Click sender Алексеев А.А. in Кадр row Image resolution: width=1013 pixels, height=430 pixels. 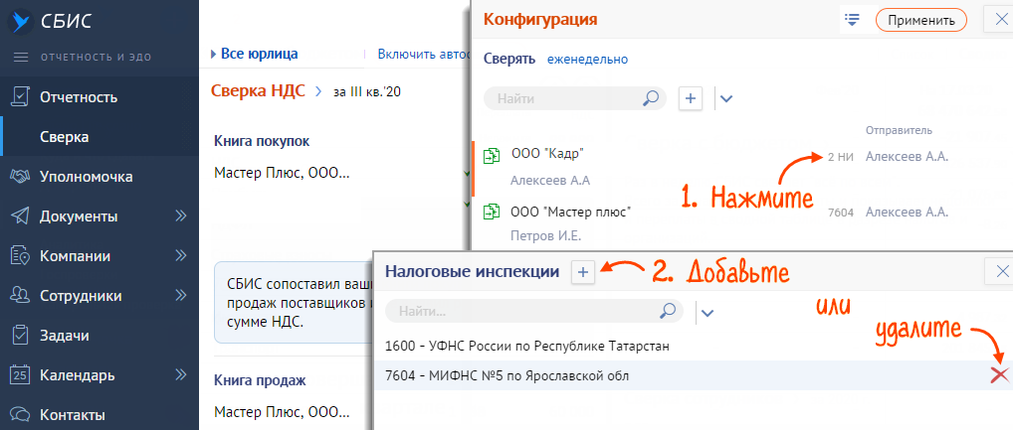908,157
